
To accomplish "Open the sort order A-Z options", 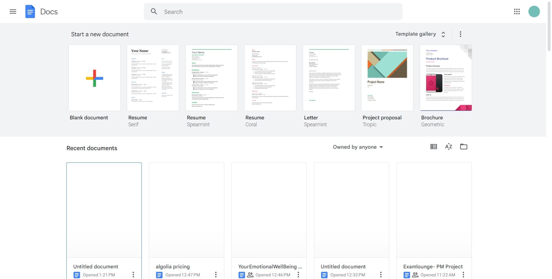I will coord(448,146).
